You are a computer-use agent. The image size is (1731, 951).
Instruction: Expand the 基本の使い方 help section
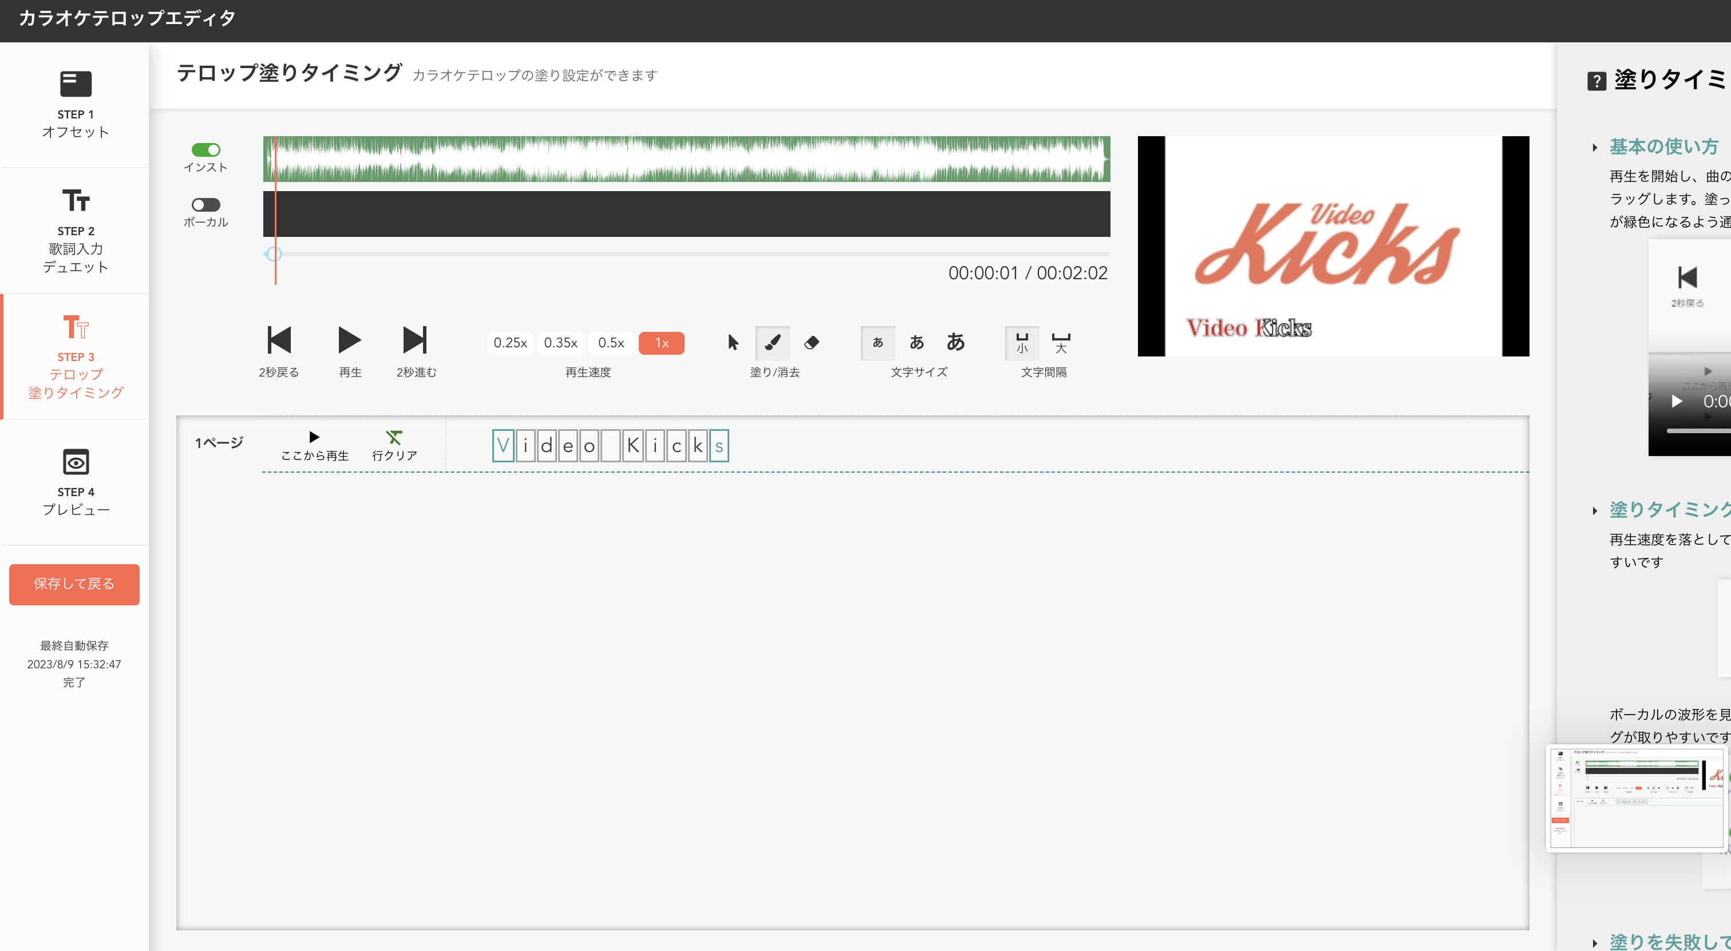coord(1663,146)
